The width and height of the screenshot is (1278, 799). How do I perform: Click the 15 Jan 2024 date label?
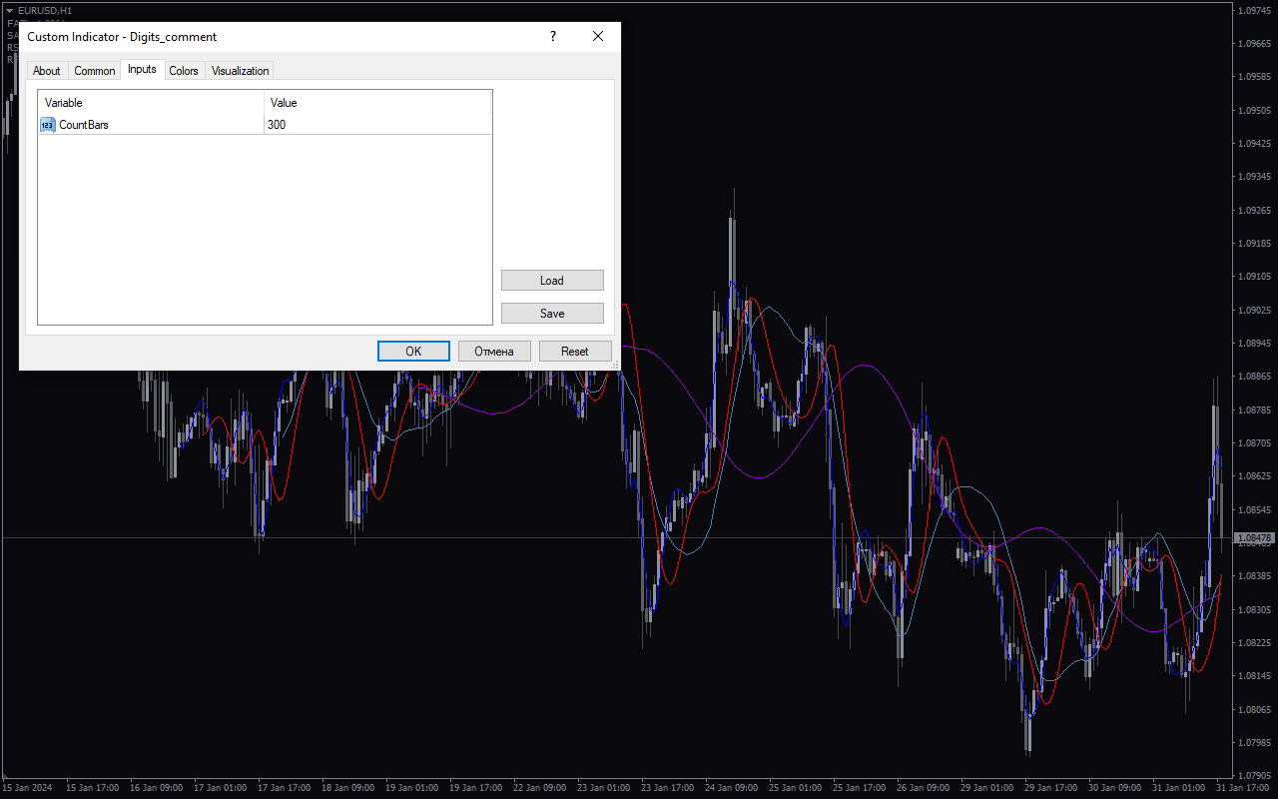pos(27,787)
